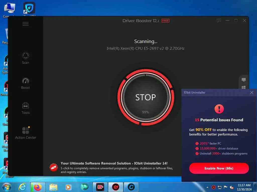Close the IObit Uninstaller popup
This screenshot has width=257, height=192.
pos(252,92)
